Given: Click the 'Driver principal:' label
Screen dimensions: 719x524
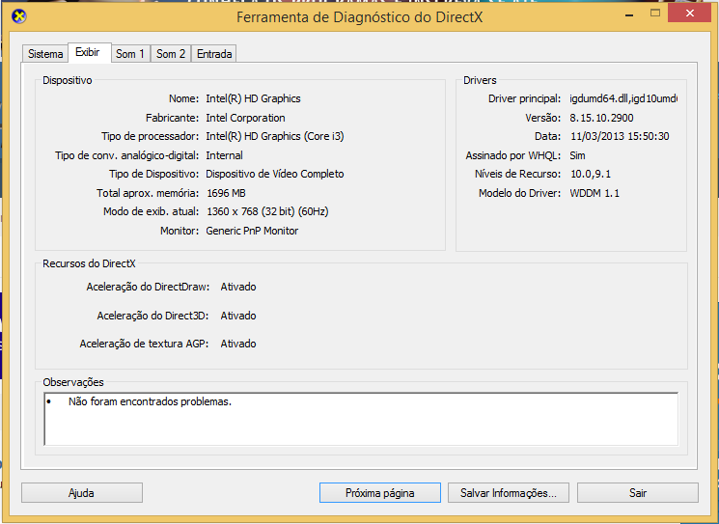Looking at the screenshot, I should click(x=524, y=98).
